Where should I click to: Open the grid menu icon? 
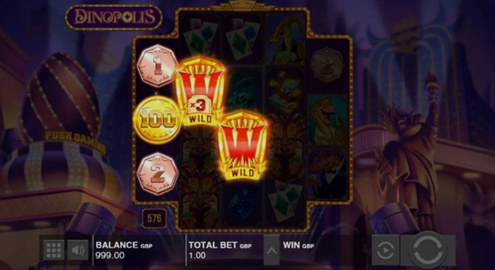pyautogui.click(x=53, y=250)
